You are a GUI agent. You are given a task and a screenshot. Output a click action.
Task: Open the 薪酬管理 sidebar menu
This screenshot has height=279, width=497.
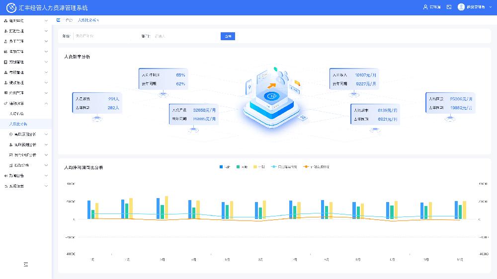tap(26, 62)
